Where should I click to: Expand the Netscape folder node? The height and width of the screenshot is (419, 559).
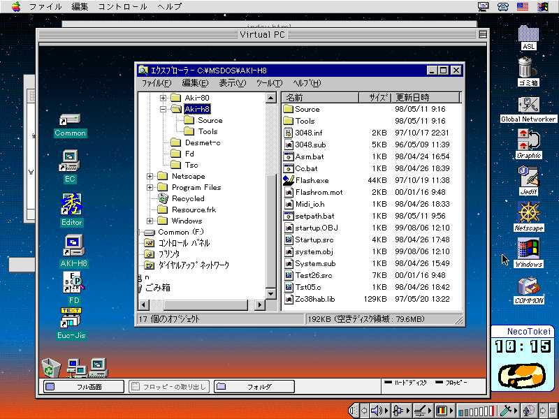coord(150,176)
